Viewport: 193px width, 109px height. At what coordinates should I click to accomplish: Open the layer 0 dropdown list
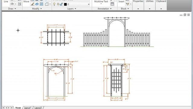(x=89, y=4)
